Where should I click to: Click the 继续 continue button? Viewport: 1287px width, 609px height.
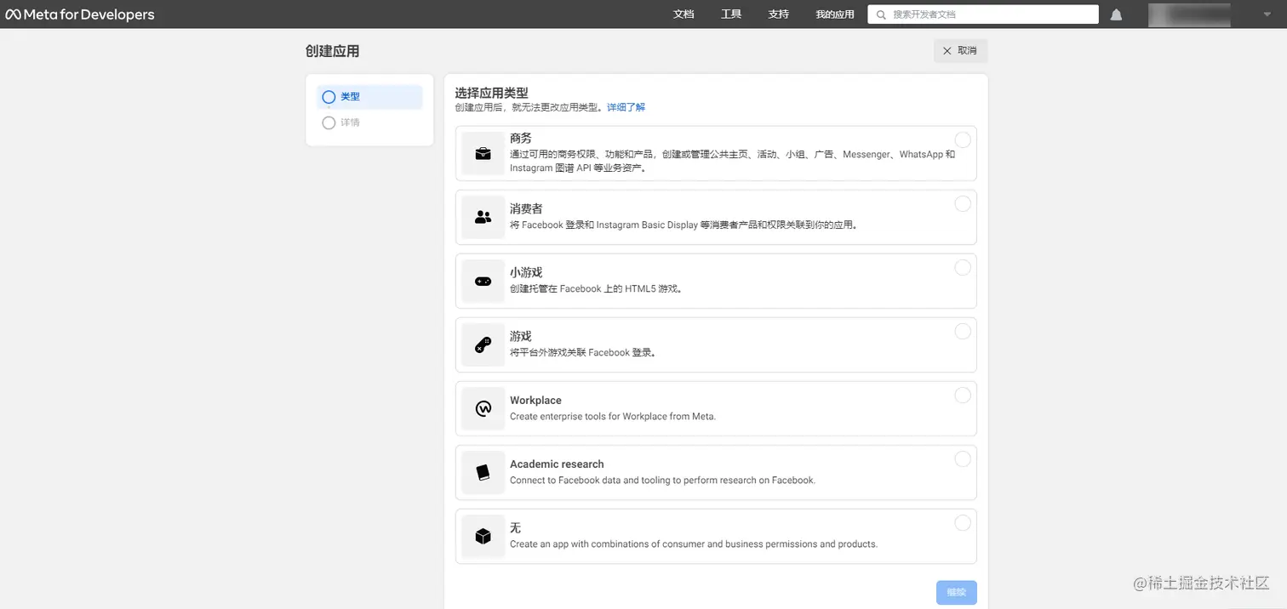coord(956,592)
